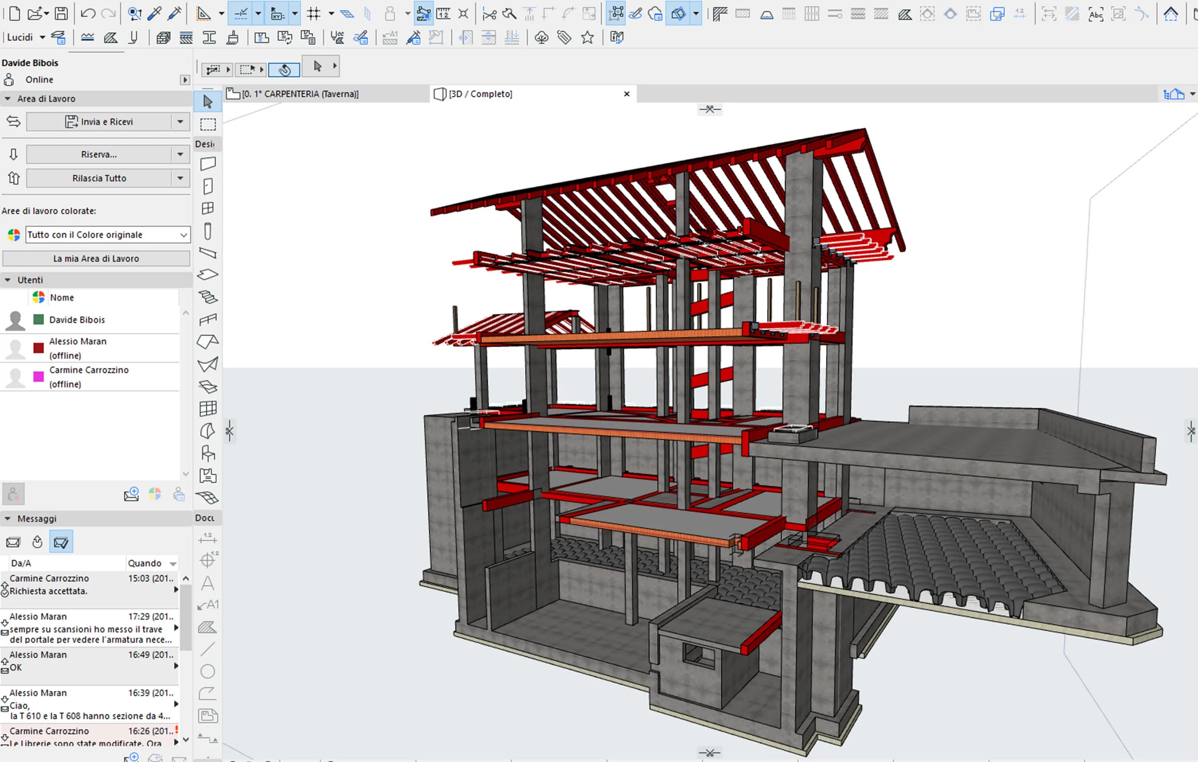The width and height of the screenshot is (1198, 762).
Task: Click the Riserva... button
Action: 99,154
